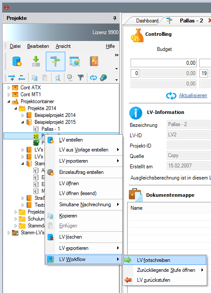Viewport: 211px width, 293px height.
Task: Open the Ansicht menu
Action: (63, 46)
